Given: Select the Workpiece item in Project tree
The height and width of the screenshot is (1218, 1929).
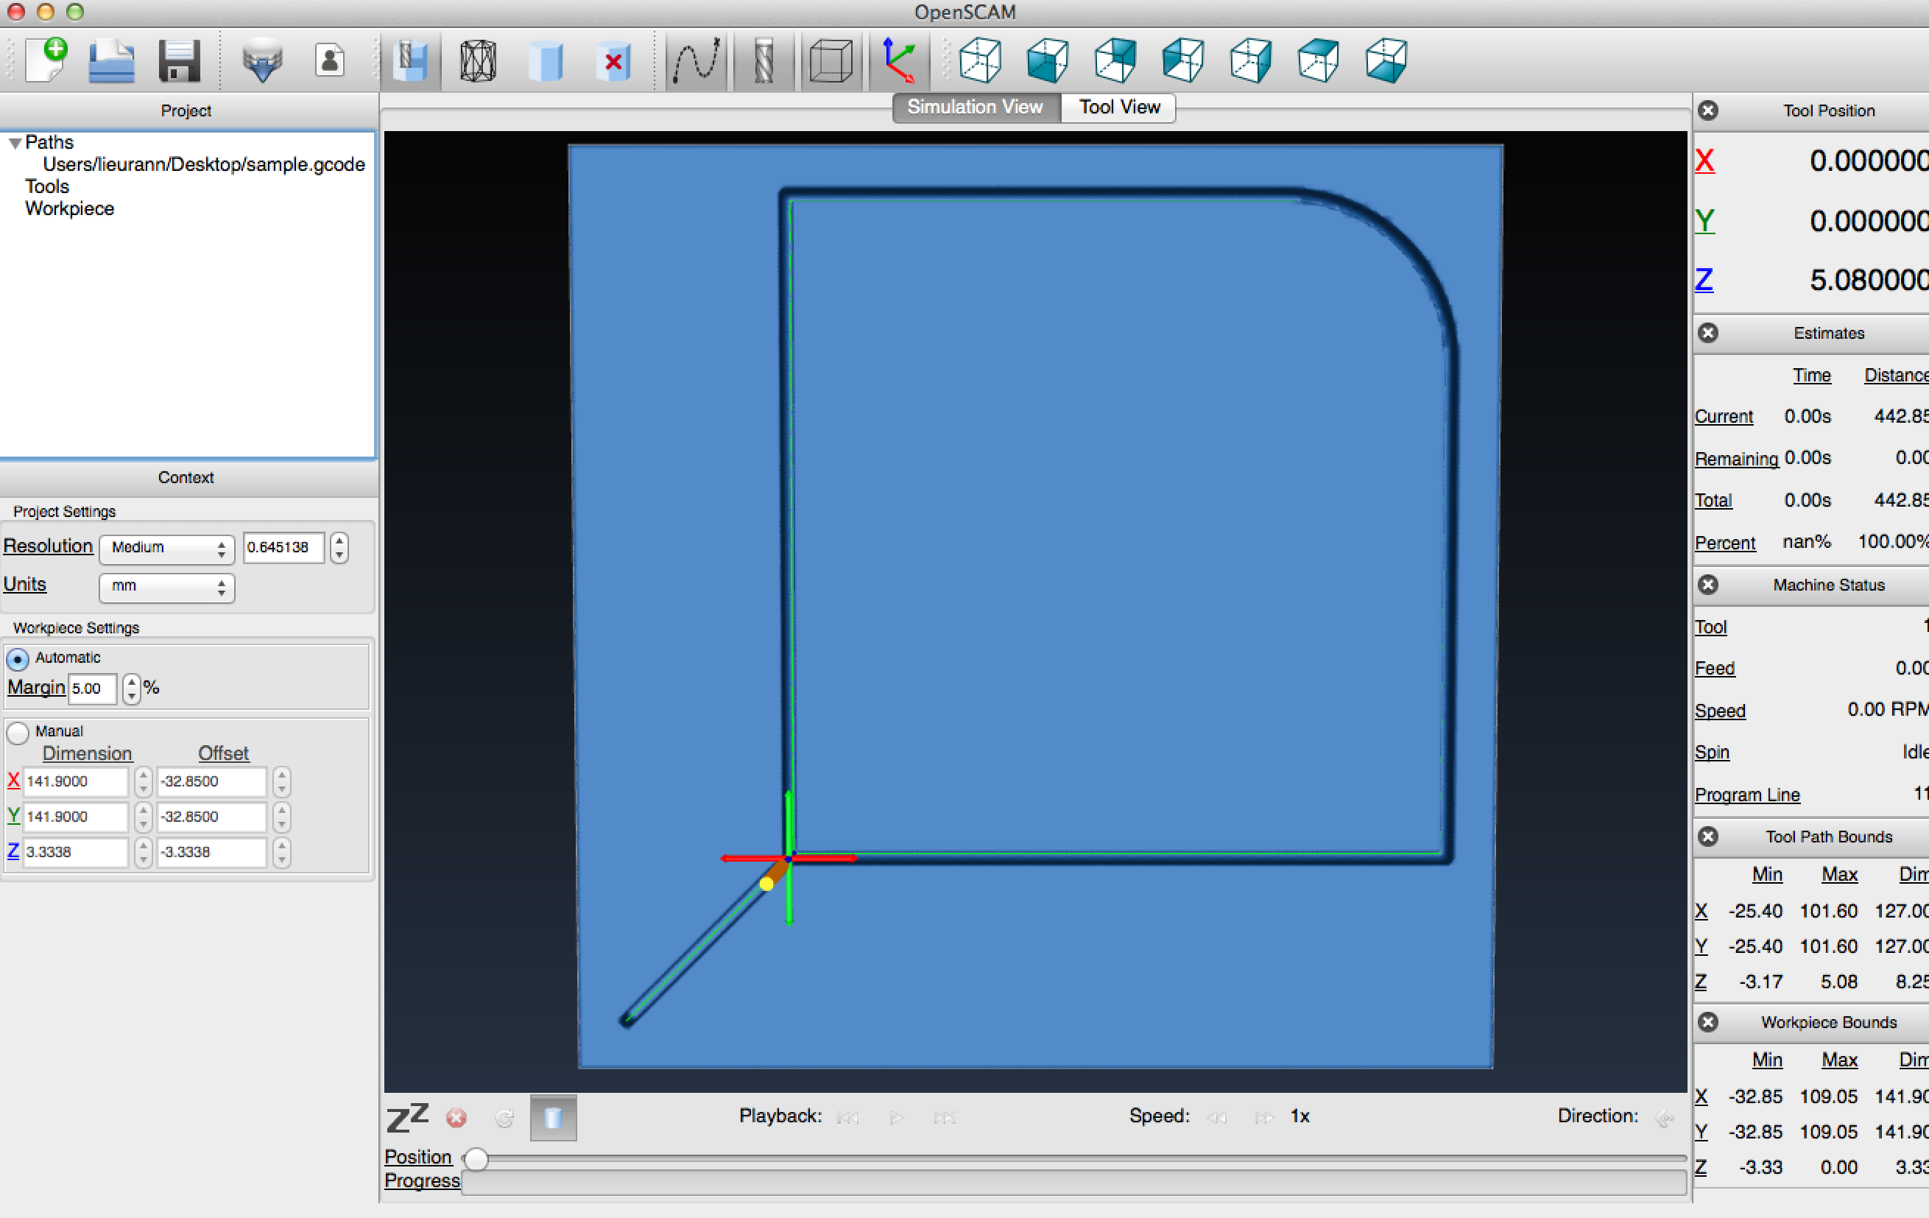Looking at the screenshot, I should [70, 208].
